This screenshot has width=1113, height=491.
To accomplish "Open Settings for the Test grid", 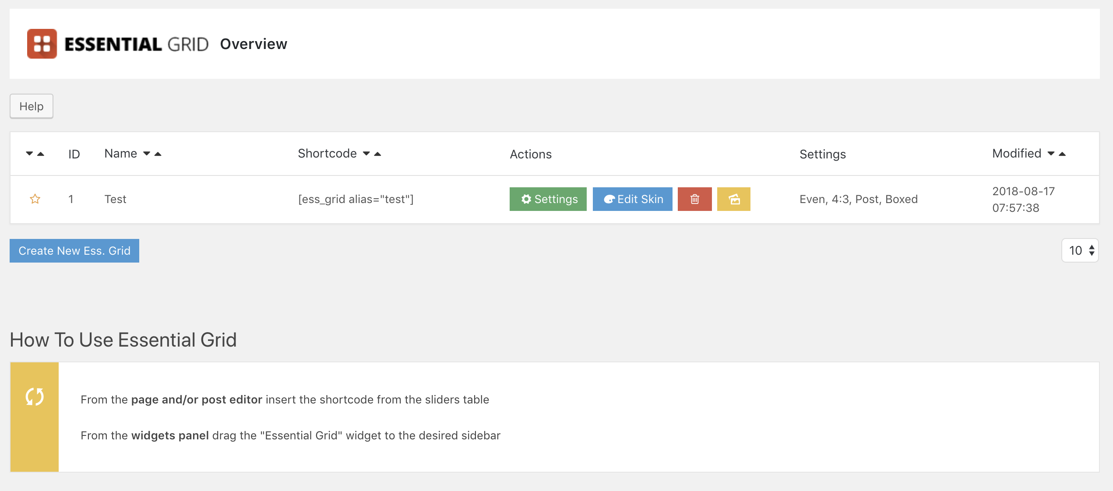I will tap(548, 199).
